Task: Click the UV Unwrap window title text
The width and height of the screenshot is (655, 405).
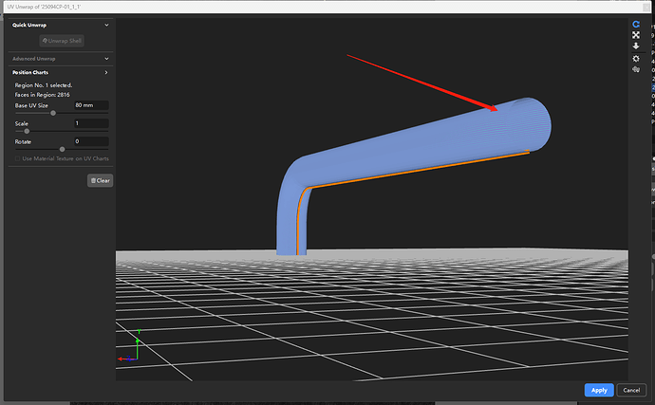Action: [44, 7]
